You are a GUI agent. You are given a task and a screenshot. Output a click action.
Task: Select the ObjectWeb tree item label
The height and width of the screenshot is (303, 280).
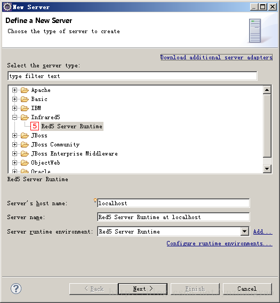45,162
